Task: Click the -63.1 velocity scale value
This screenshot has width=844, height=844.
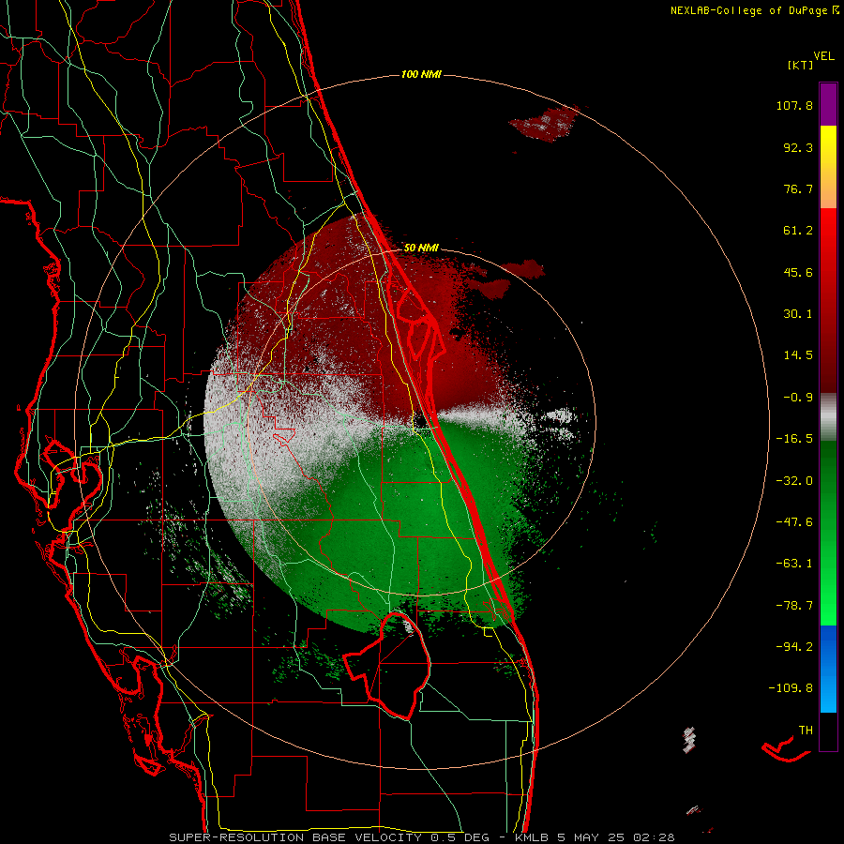Action: [794, 564]
